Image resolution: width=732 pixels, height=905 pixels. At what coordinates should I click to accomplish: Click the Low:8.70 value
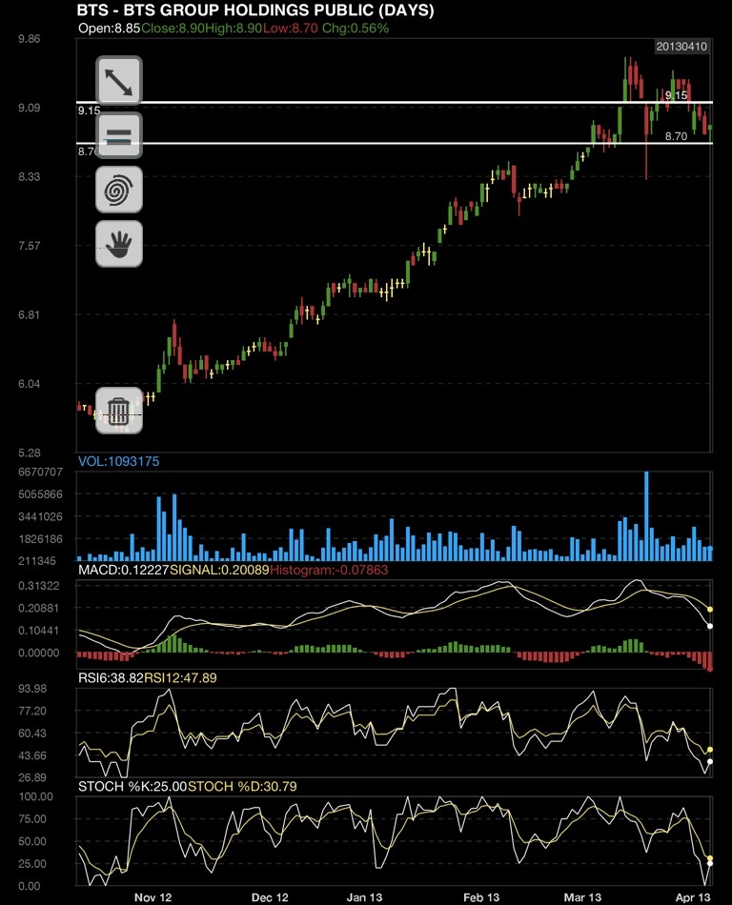[x=291, y=29]
